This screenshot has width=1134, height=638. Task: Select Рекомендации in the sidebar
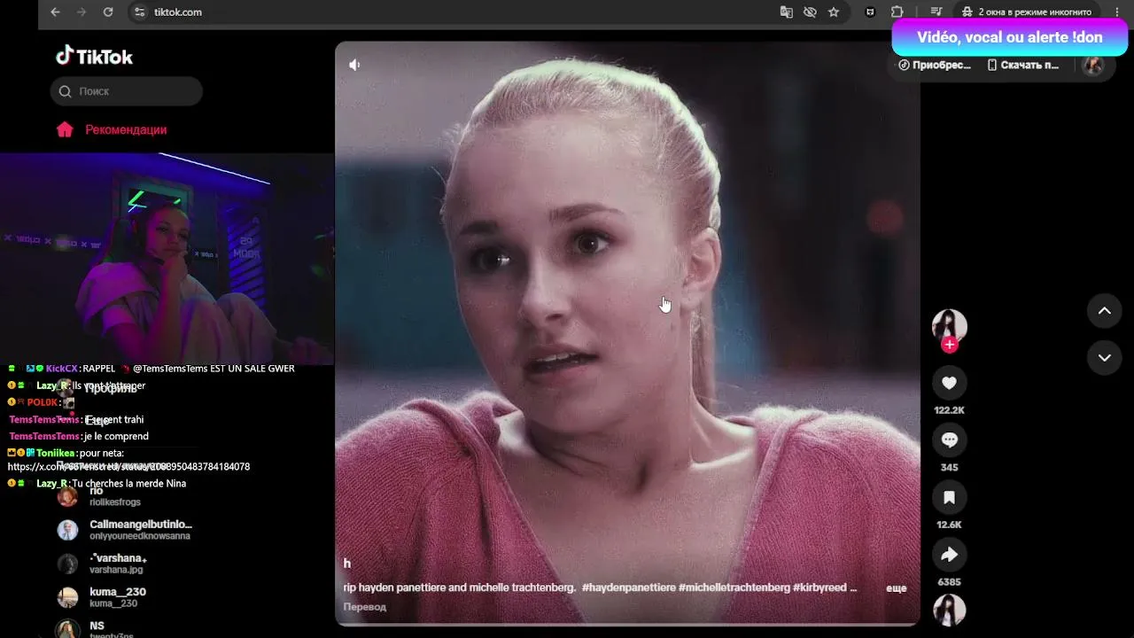(126, 129)
